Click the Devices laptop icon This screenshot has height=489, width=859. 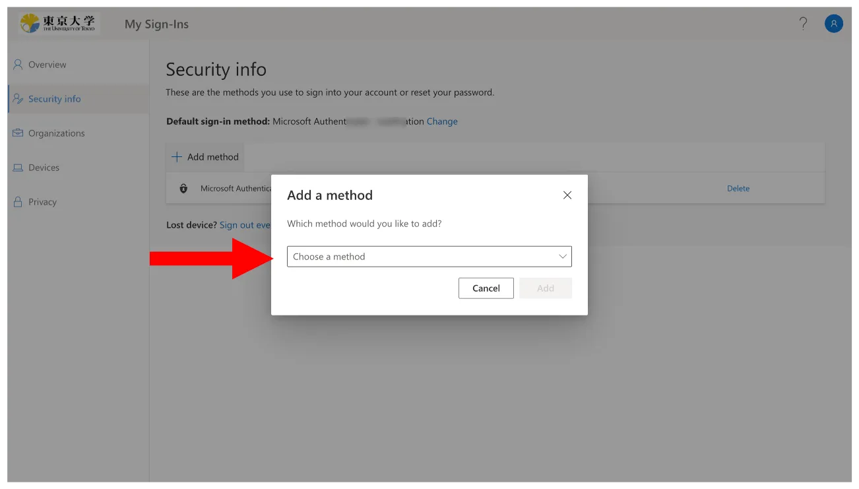tap(18, 168)
